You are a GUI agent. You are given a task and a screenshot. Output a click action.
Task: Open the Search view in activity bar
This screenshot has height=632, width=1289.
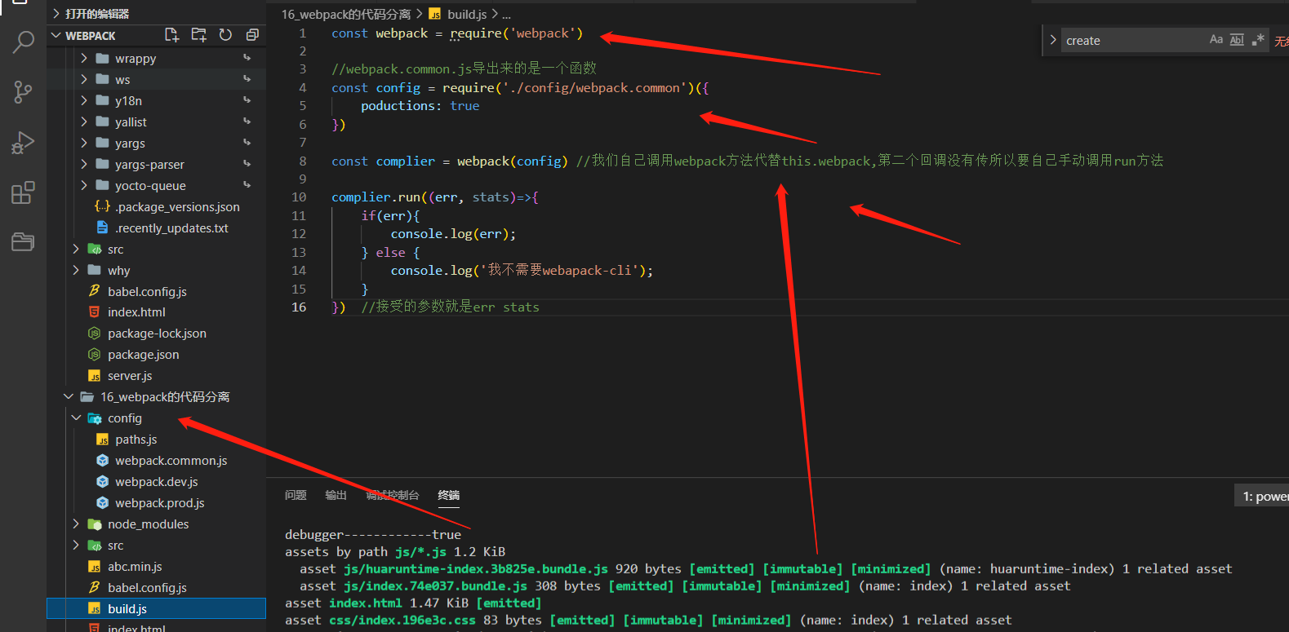[x=23, y=42]
